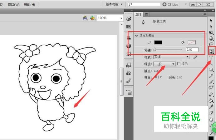Open the 窗口(W) menu
Screen dimensions: 216x140
point(14,5)
